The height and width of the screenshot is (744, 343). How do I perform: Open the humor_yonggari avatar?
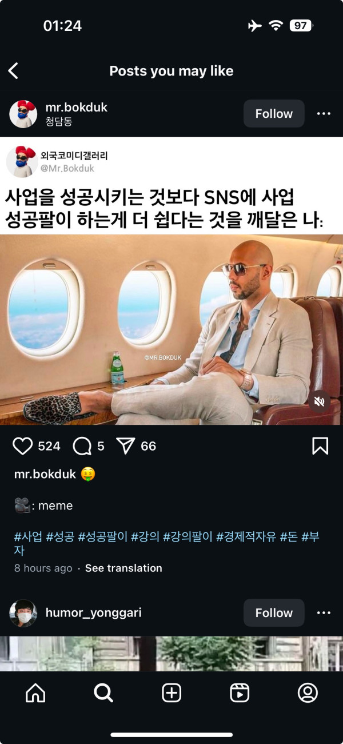click(x=23, y=613)
